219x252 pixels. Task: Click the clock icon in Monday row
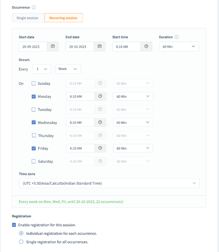point(100,96)
